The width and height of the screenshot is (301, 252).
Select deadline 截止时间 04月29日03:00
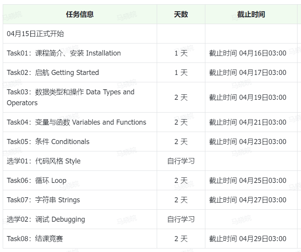point(251,238)
